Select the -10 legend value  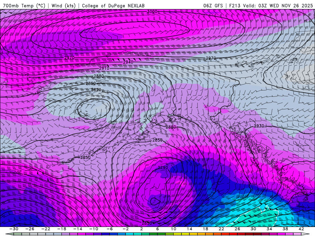(94, 229)
